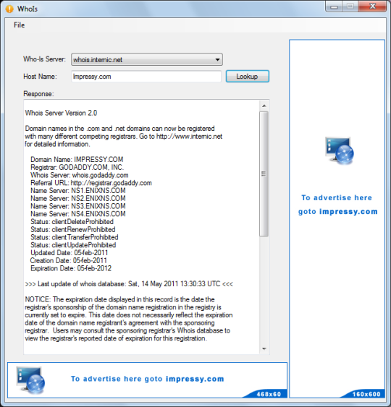Click the Host Name input field
This screenshot has height=407, width=391.
146,77
